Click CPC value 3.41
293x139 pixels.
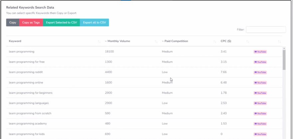(223, 51)
